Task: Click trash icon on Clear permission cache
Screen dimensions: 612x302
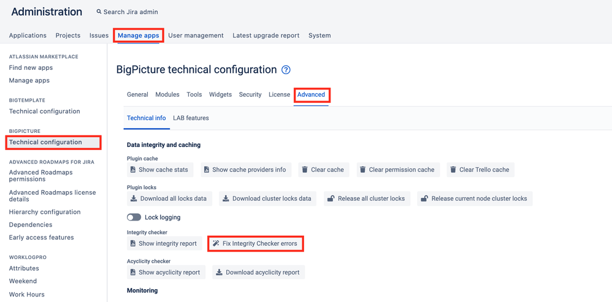Action: (x=362, y=170)
